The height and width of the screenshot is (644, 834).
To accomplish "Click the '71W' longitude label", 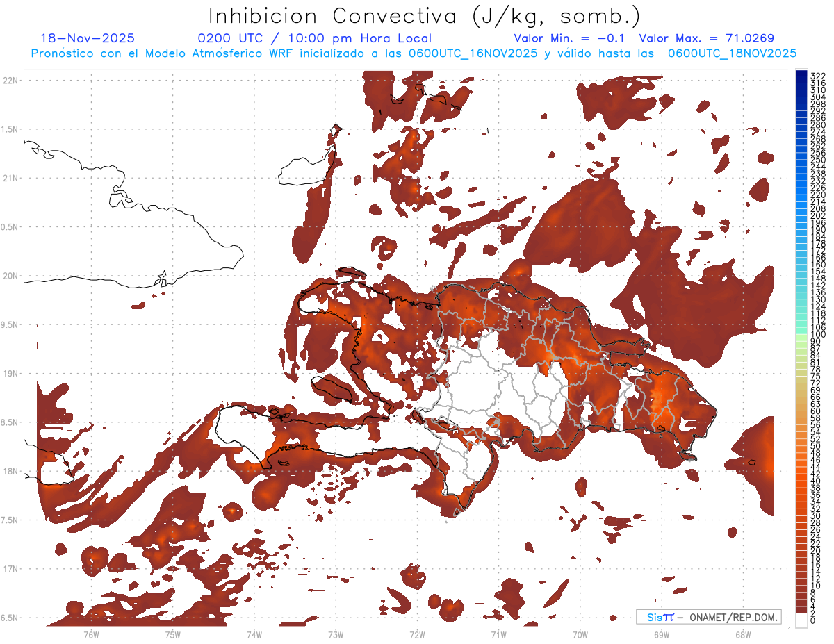I will click(498, 635).
